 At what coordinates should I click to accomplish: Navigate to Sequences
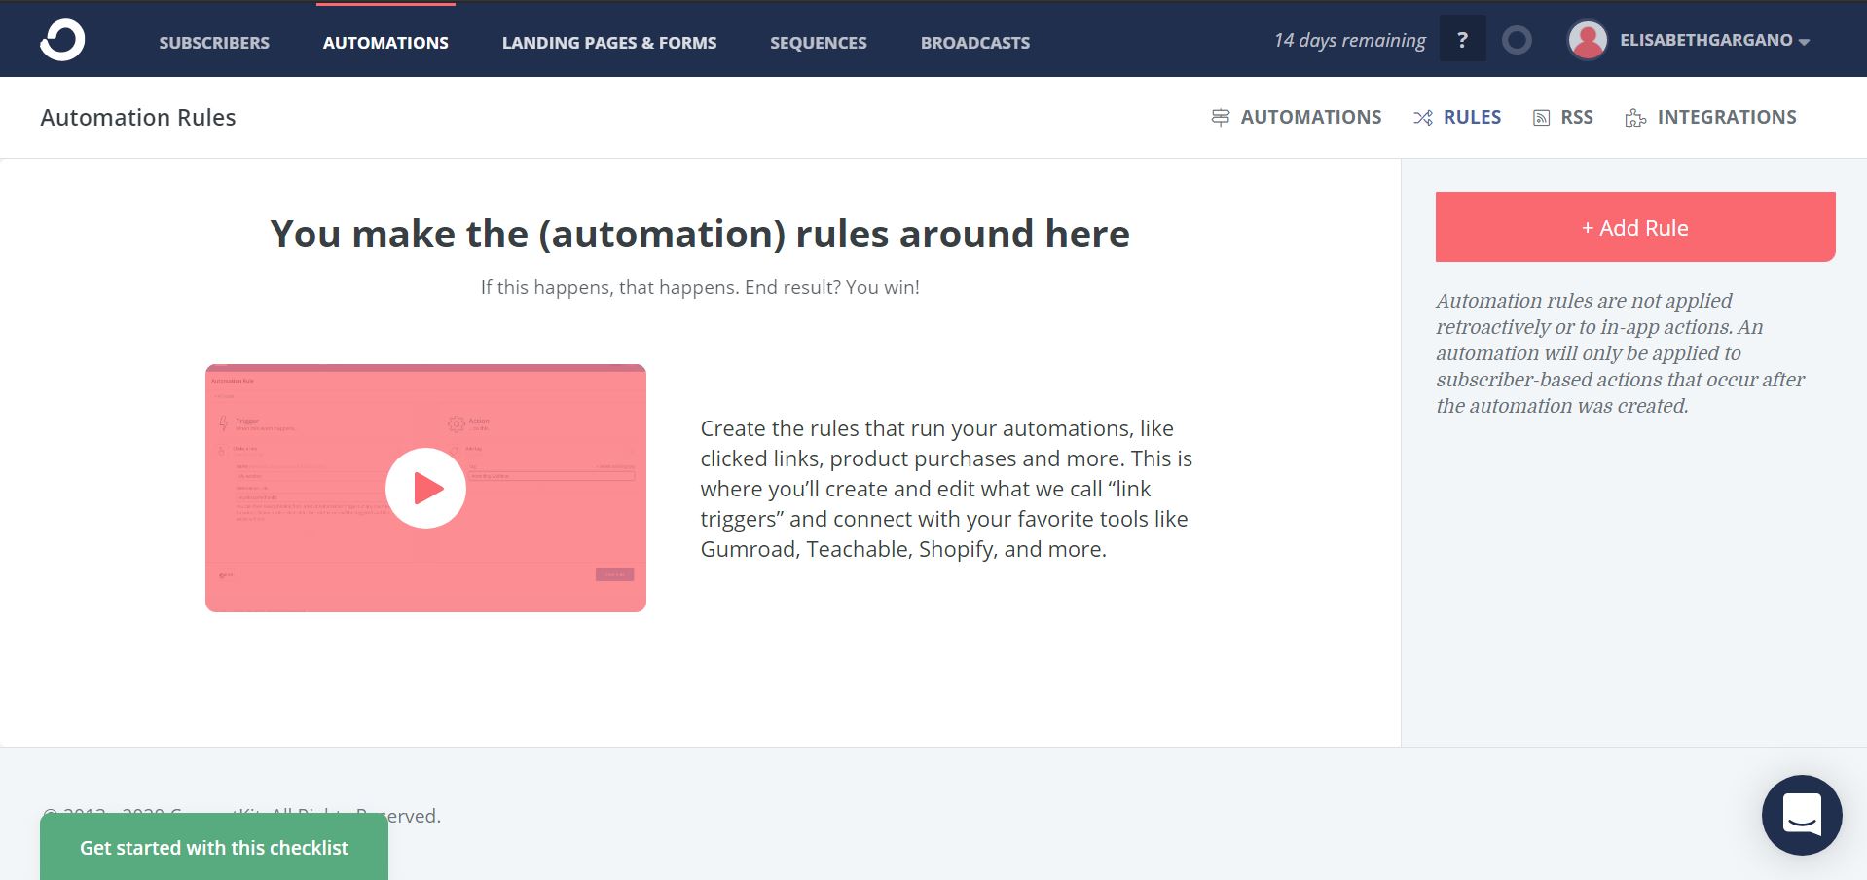[x=819, y=43]
